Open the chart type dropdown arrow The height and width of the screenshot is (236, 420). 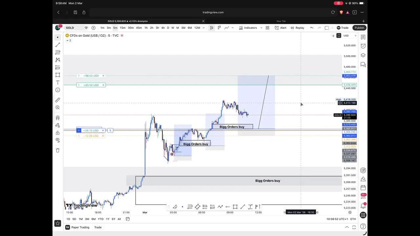point(233,28)
